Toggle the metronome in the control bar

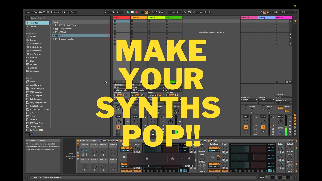[64, 12]
